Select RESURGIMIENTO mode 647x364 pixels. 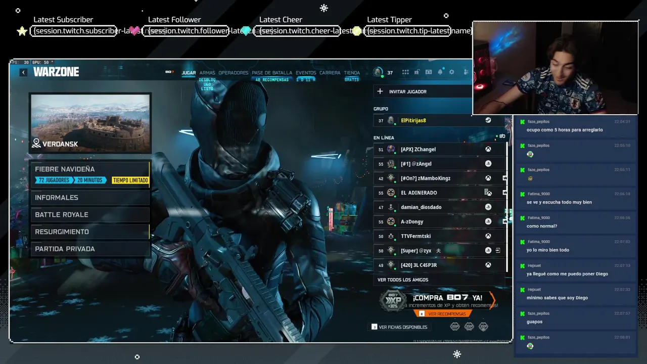pos(90,232)
